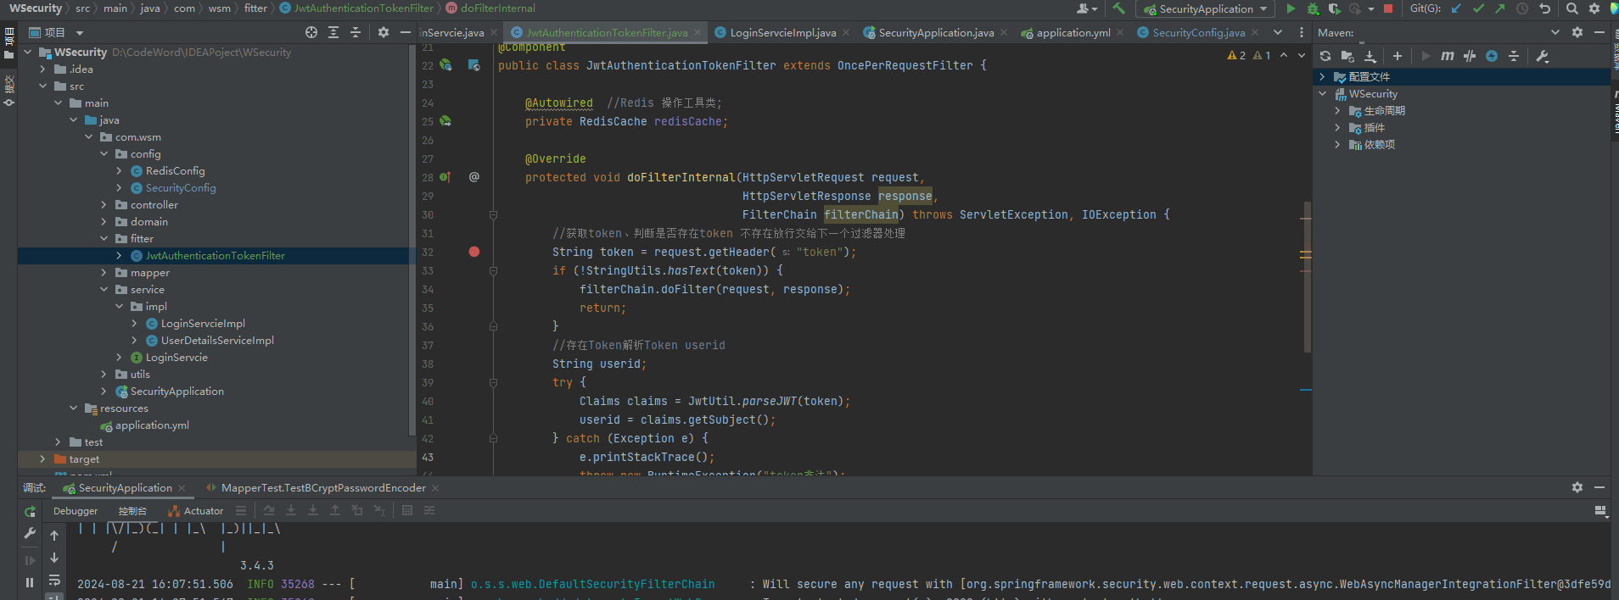Select RedisConfig in project tree

pos(175,170)
